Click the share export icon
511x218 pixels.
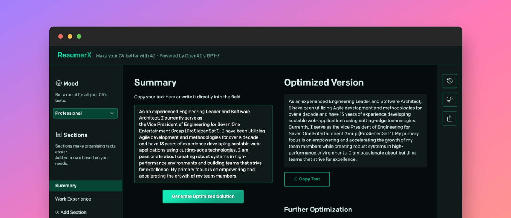(x=450, y=118)
